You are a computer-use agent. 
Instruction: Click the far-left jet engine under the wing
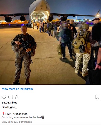click(8, 19)
